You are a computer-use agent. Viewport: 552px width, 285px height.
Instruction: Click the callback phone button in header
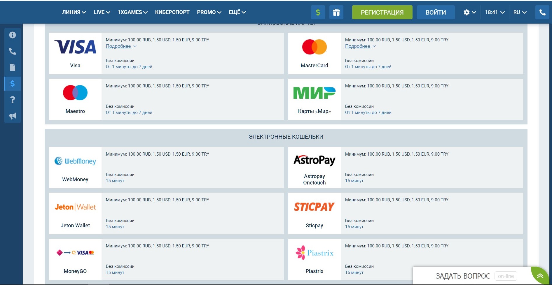tap(542, 12)
